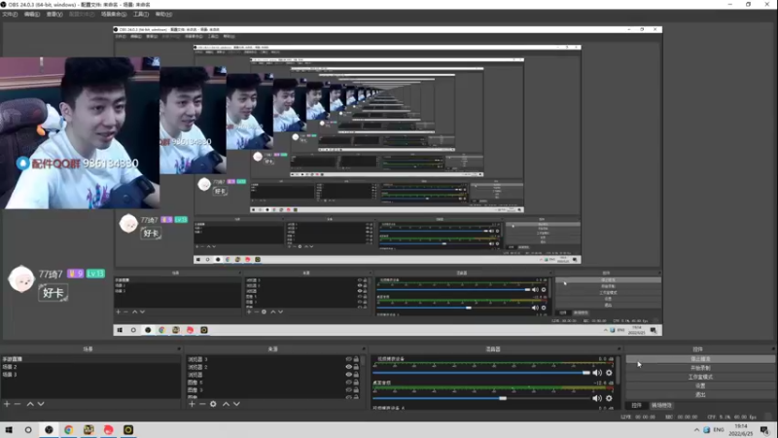Show hidden tray icons chevron
This screenshot has width=778, height=438.
coord(696,430)
